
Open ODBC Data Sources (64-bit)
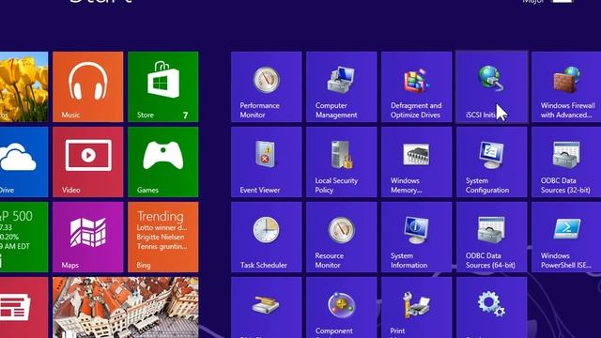coord(491,238)
